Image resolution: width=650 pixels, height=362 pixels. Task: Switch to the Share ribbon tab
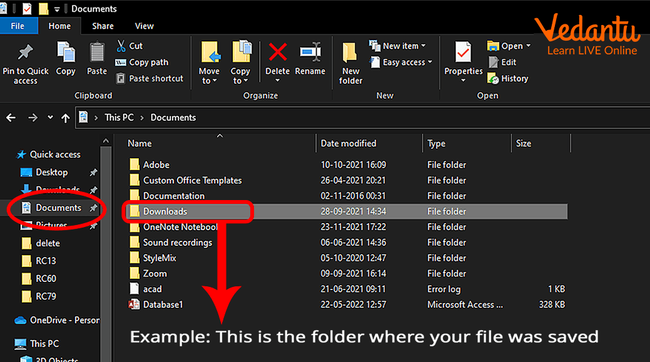[x=103, y=26]
